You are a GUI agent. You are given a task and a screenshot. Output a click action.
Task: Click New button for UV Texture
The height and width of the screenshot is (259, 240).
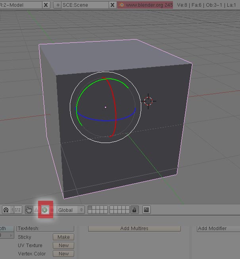coord(63,246)
